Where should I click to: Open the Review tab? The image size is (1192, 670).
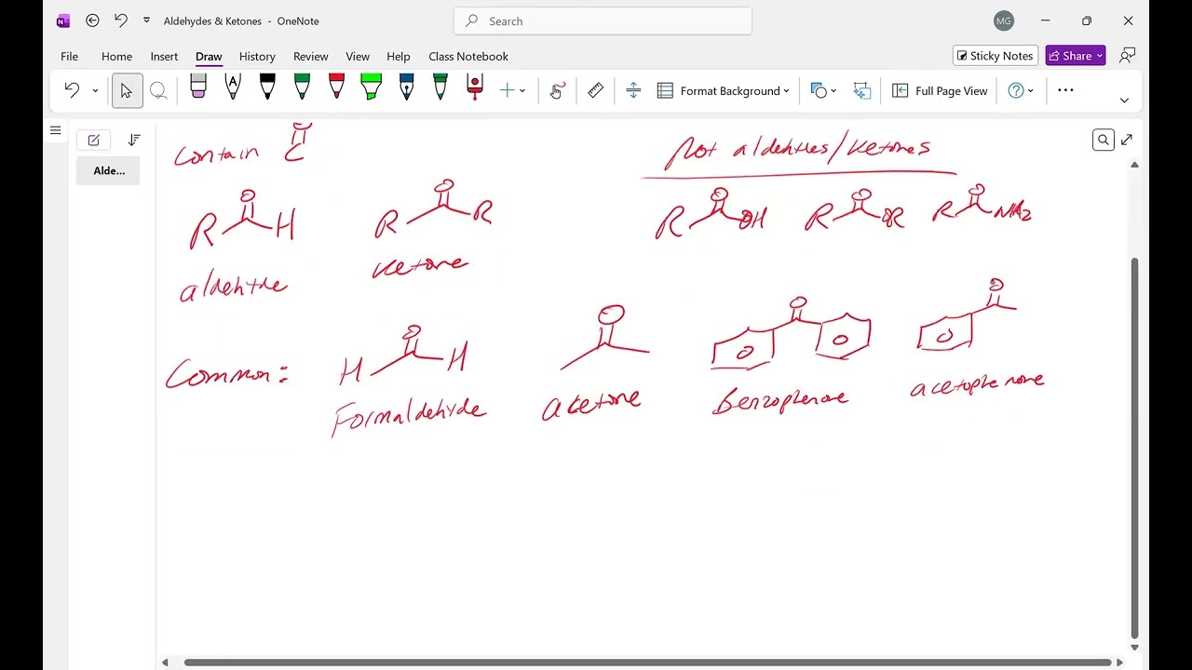click(x=310, y=56)
